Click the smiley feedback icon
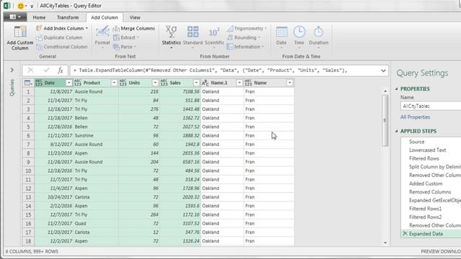 click(x=20, y=6)
